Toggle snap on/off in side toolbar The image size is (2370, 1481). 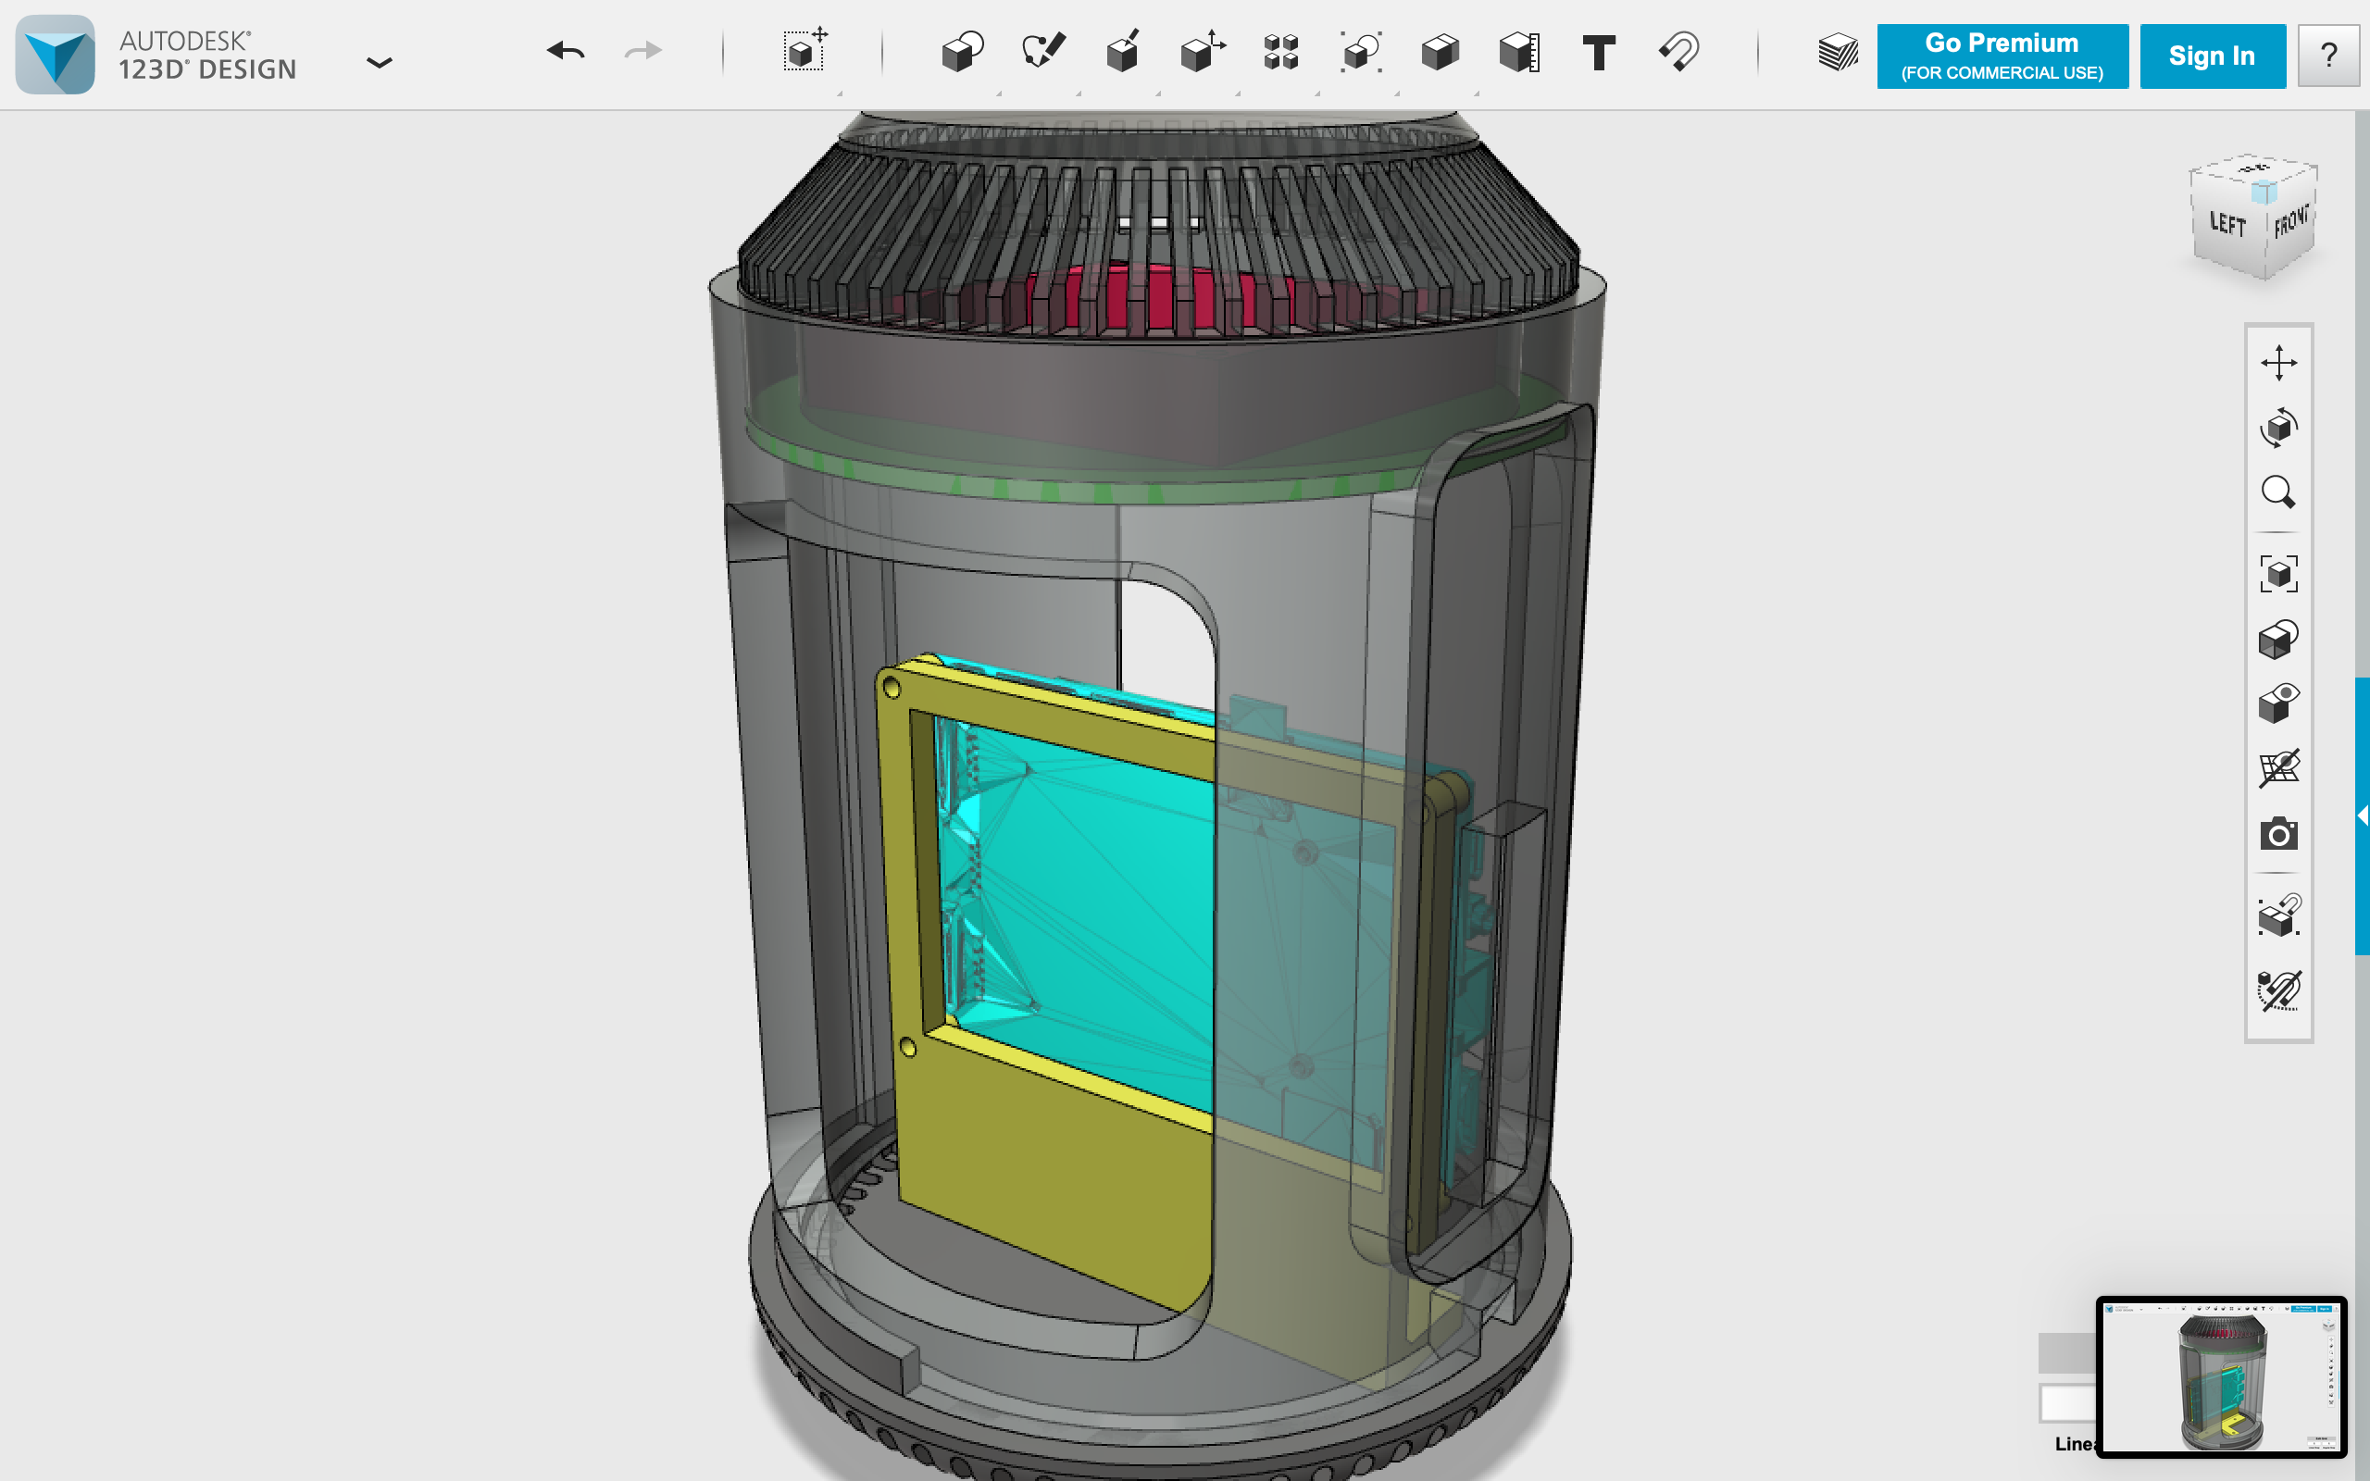coord(2278,915)
